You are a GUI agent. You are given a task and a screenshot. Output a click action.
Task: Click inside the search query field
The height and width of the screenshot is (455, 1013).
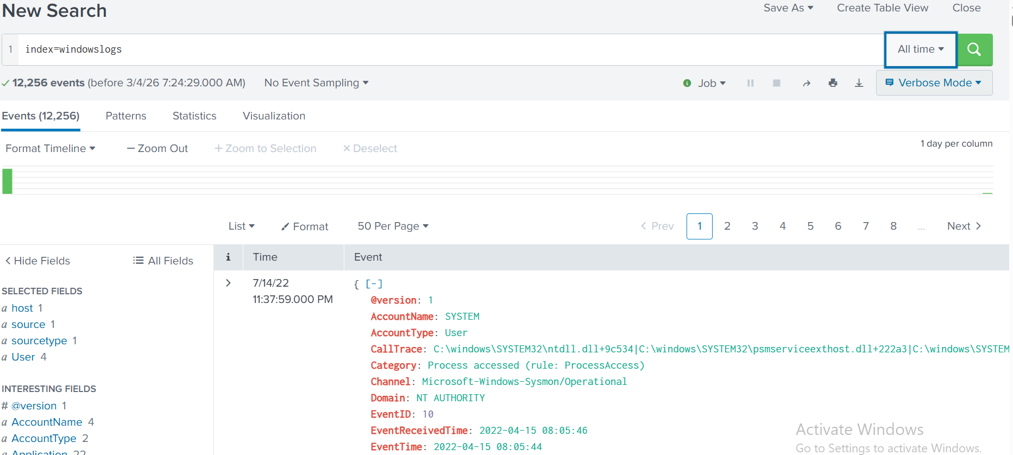click(435, 49)
